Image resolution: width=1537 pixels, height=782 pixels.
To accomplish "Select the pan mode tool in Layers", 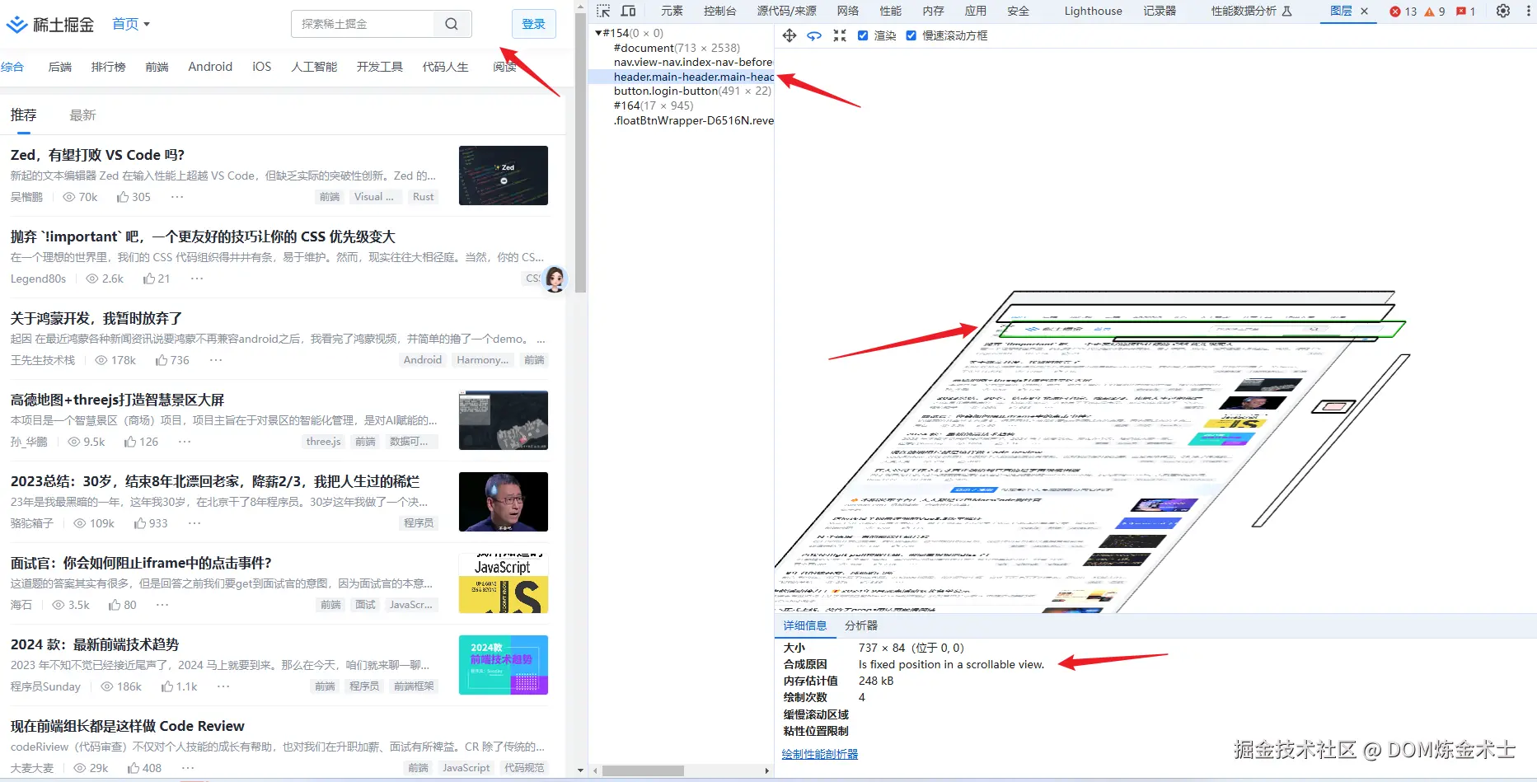I will (790, 35).
